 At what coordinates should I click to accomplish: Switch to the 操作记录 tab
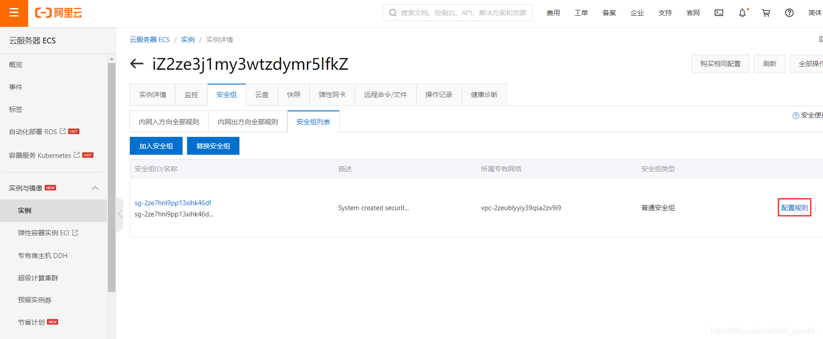[x=439, y=95]
